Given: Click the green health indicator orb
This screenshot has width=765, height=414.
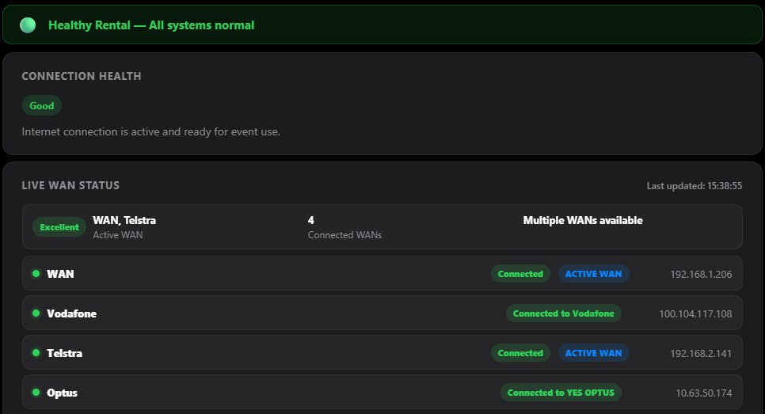Looking at the screenshot, I should [28, 25].
